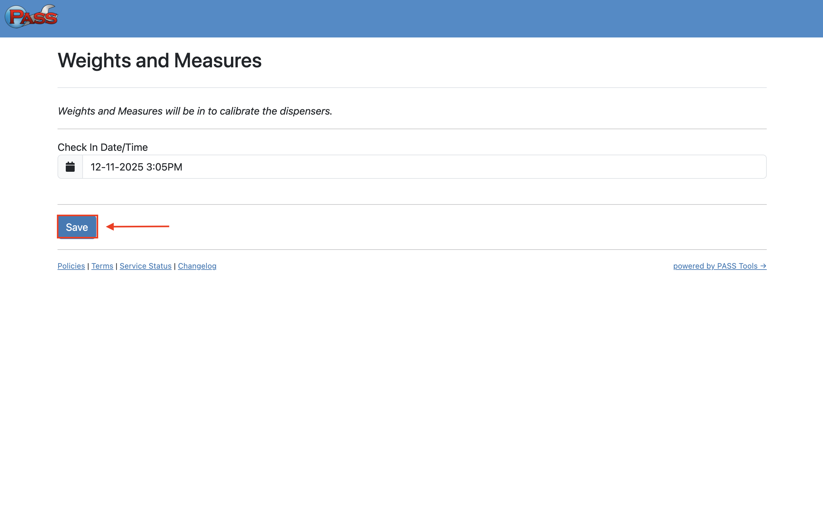Open the Policies footer link

point(71,266)
